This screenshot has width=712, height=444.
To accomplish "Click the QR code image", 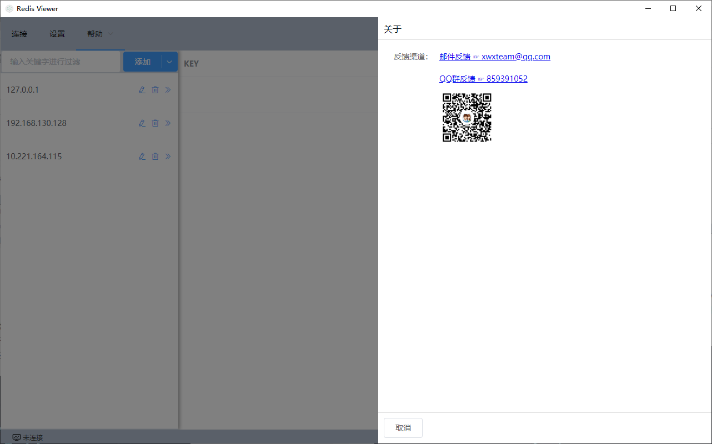I will tap(467, 118).
